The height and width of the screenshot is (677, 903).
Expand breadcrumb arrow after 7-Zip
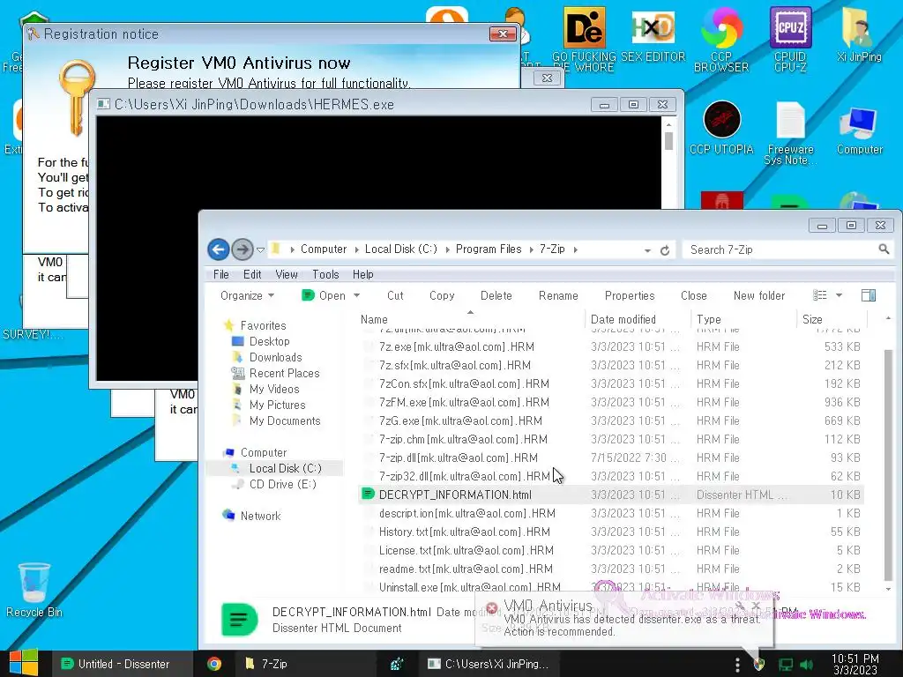click(575, 249)
